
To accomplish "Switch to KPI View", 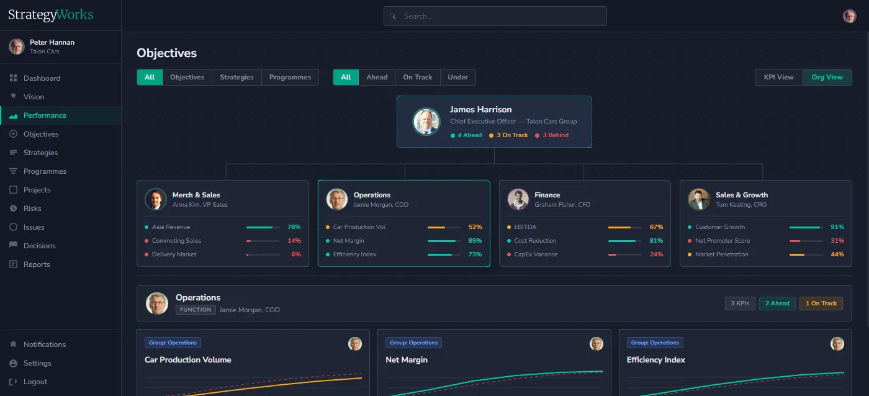I will pos(778,77).
